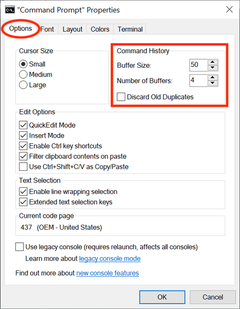Switch to the Font tab
The width and height of the screenshot is (240, 309).
tap(47, 29)
